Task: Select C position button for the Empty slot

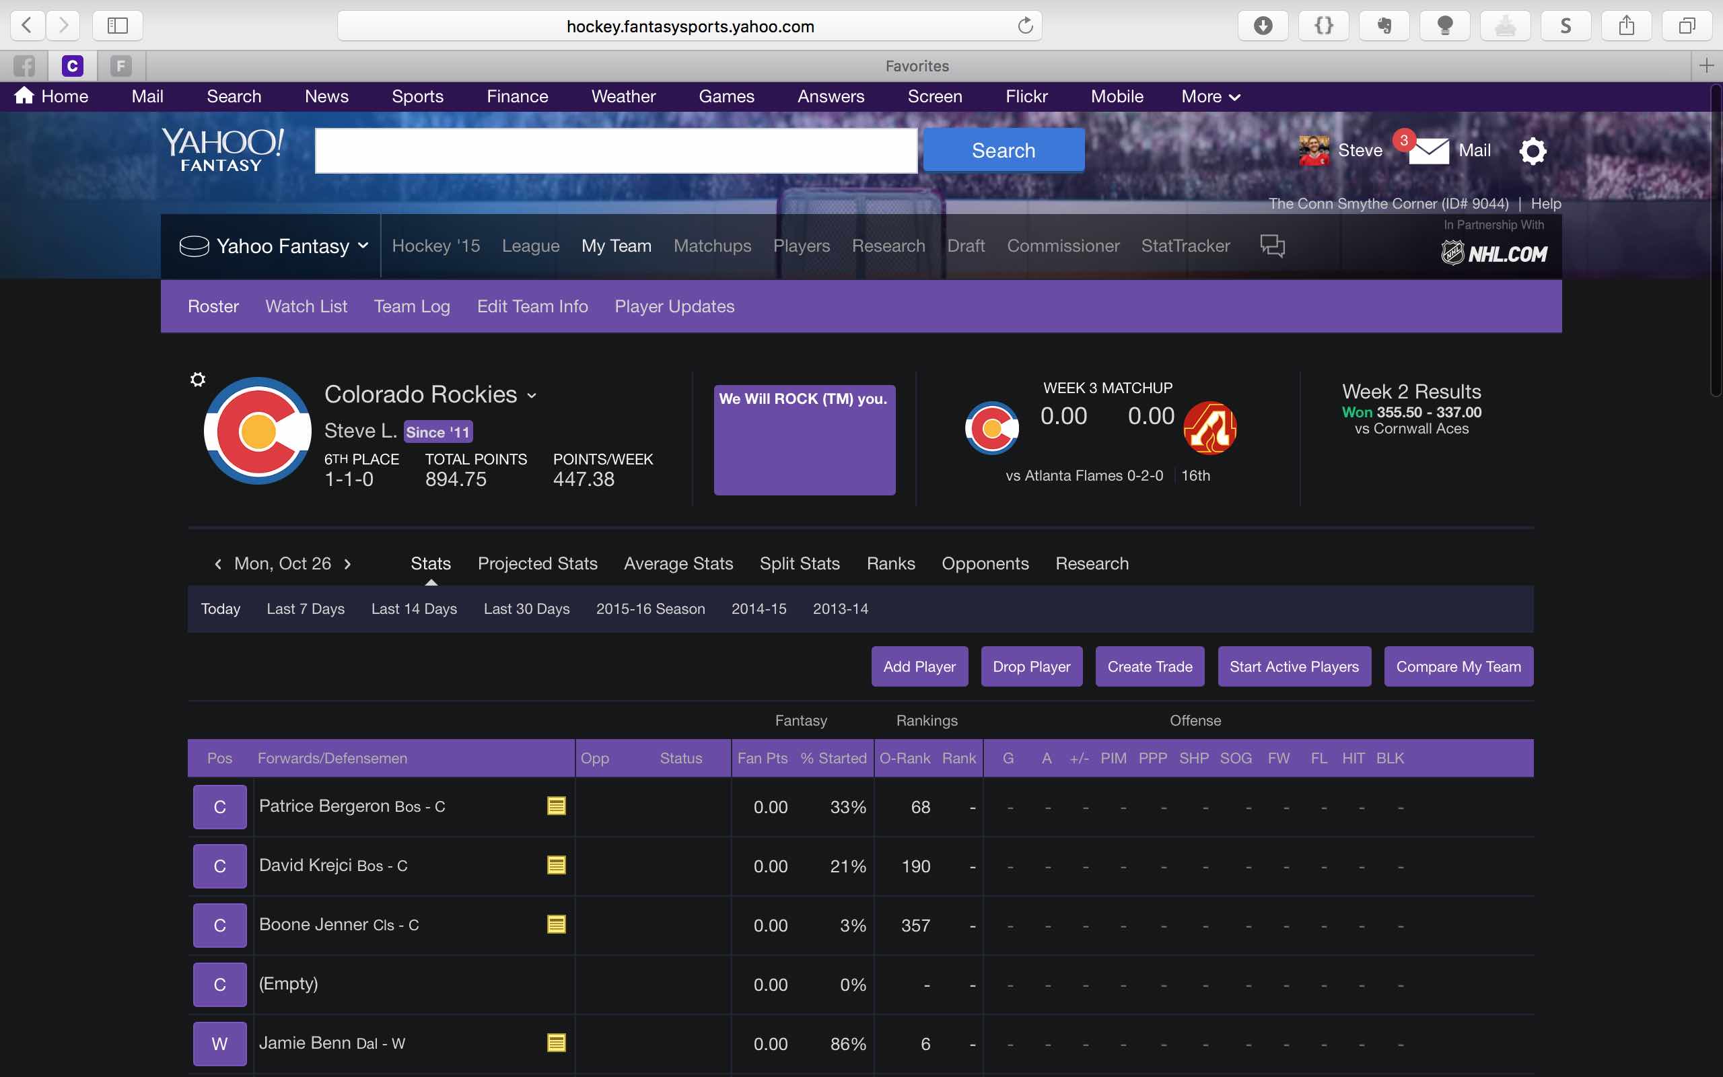Action: point(220,983)
